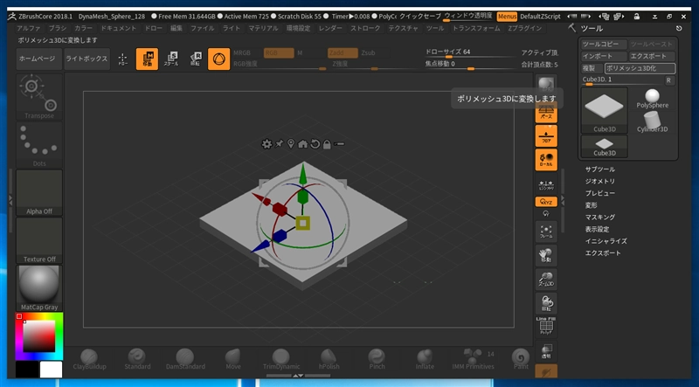Open the gizmo customize gear icon

point(266,144)
